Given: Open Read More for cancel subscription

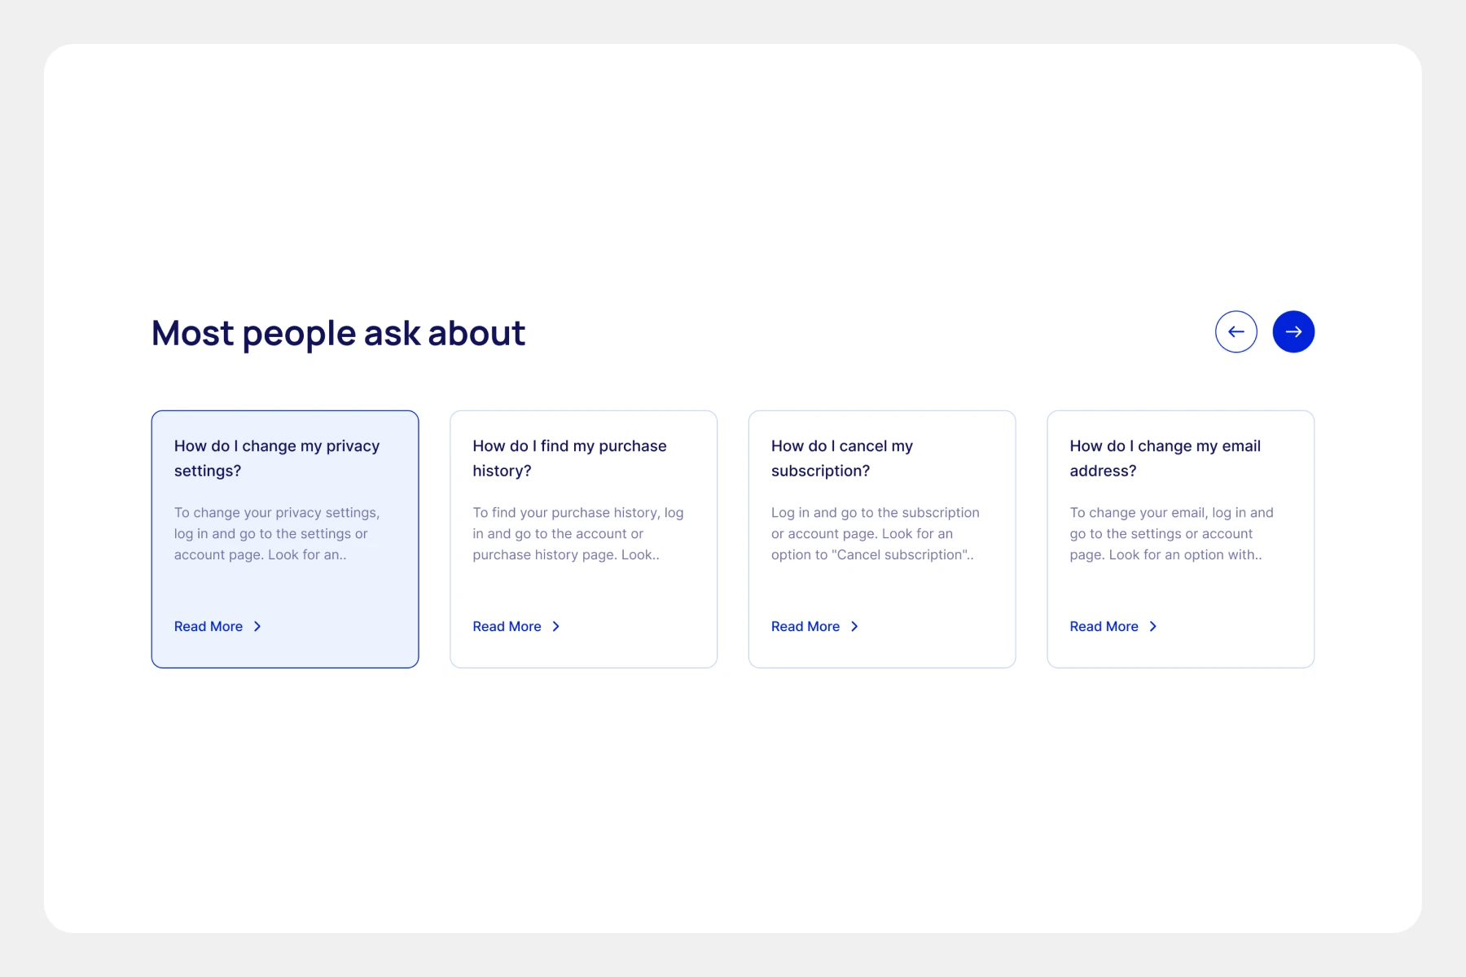Looking at the screenshot, I should point(805,626).
